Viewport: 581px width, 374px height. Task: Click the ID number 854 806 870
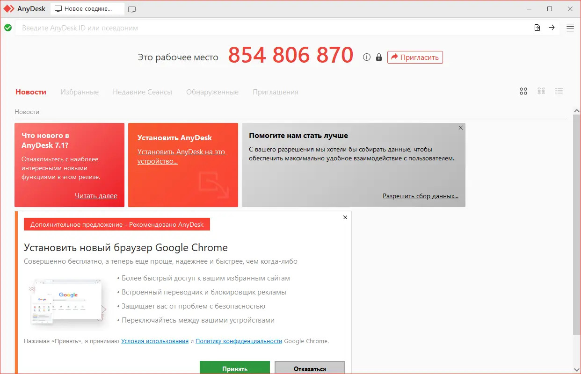point(291,55)
